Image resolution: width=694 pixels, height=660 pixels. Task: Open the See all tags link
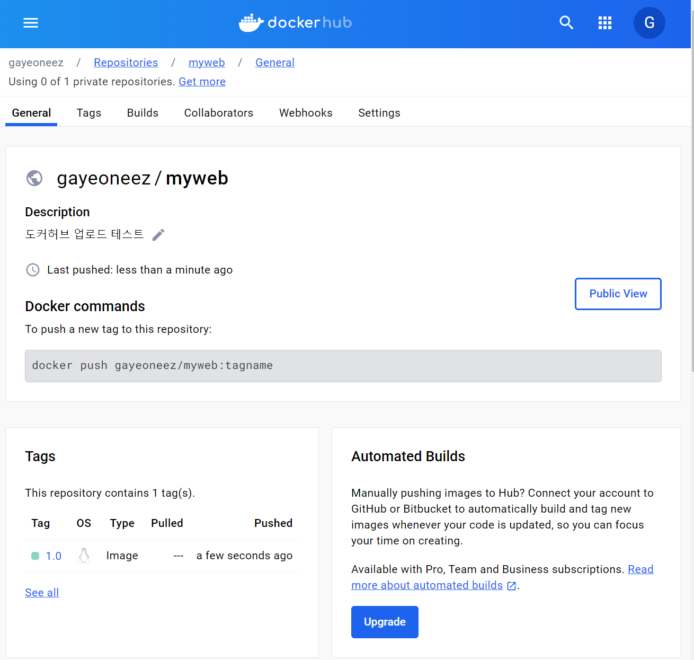(x=42, y=593)
